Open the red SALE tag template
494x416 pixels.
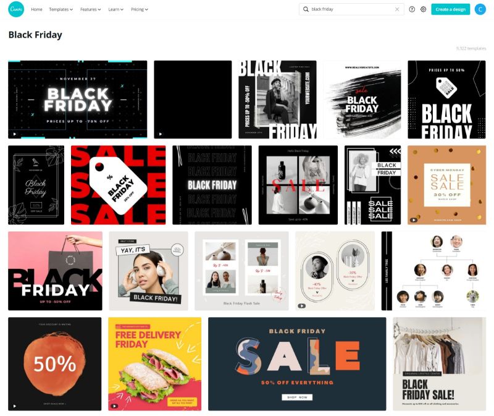pos(118,185)
